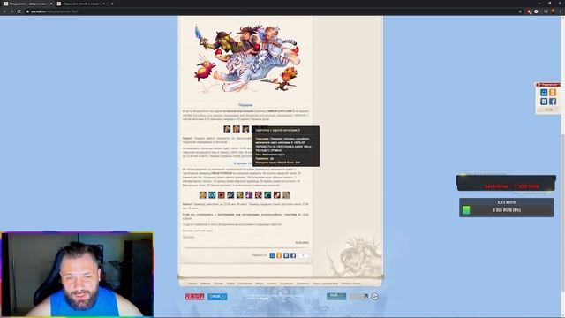The width and height of the screenshot is (565, 318).
Task: Click Facebook icon in side share widget
Action: pos(553,102)
